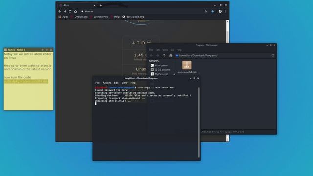Open the Chrome three-dot menu
The image size is (313, 176).
pos(225,11)
